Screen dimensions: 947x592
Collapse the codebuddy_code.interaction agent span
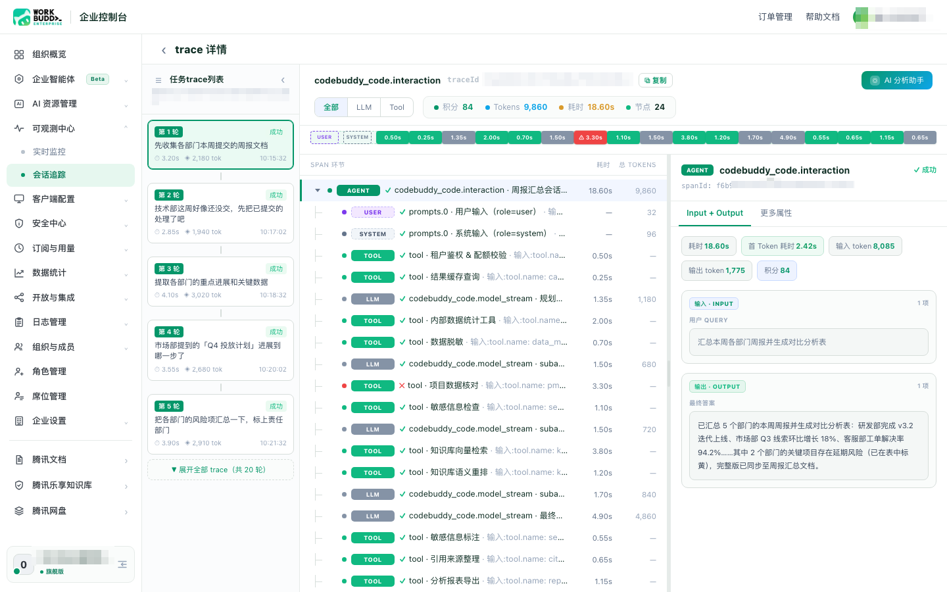click(x=318, y=191)
